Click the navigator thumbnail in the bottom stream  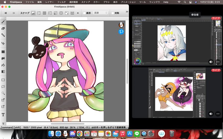tap(200, 76)
